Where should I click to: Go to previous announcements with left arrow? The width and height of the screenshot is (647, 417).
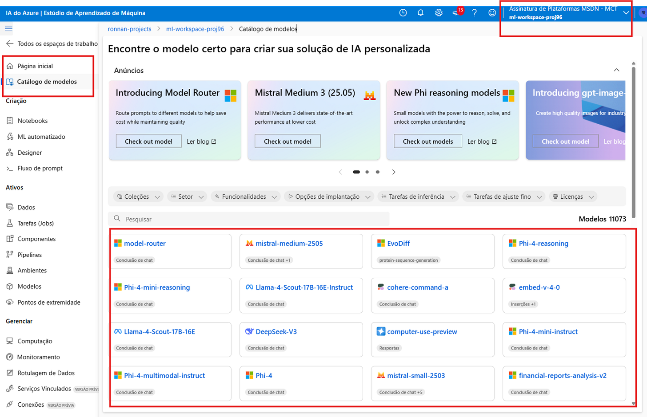coord(340,172)
